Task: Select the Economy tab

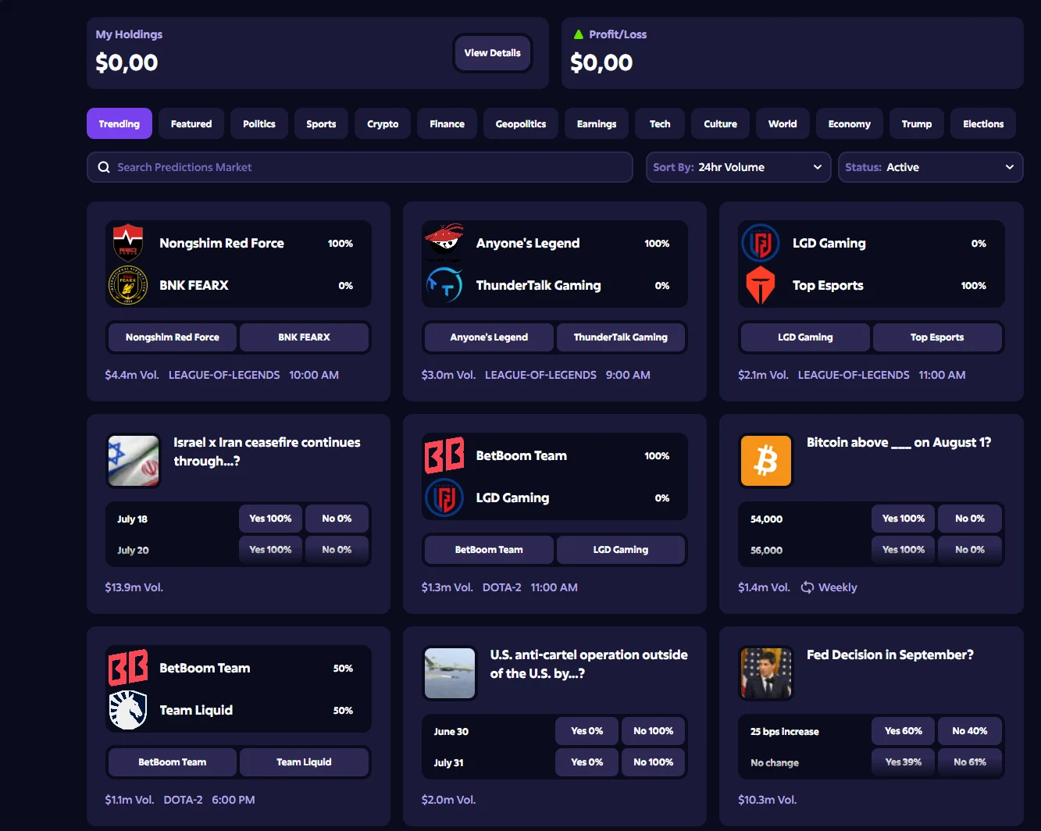Action: [x=850, y=123]
